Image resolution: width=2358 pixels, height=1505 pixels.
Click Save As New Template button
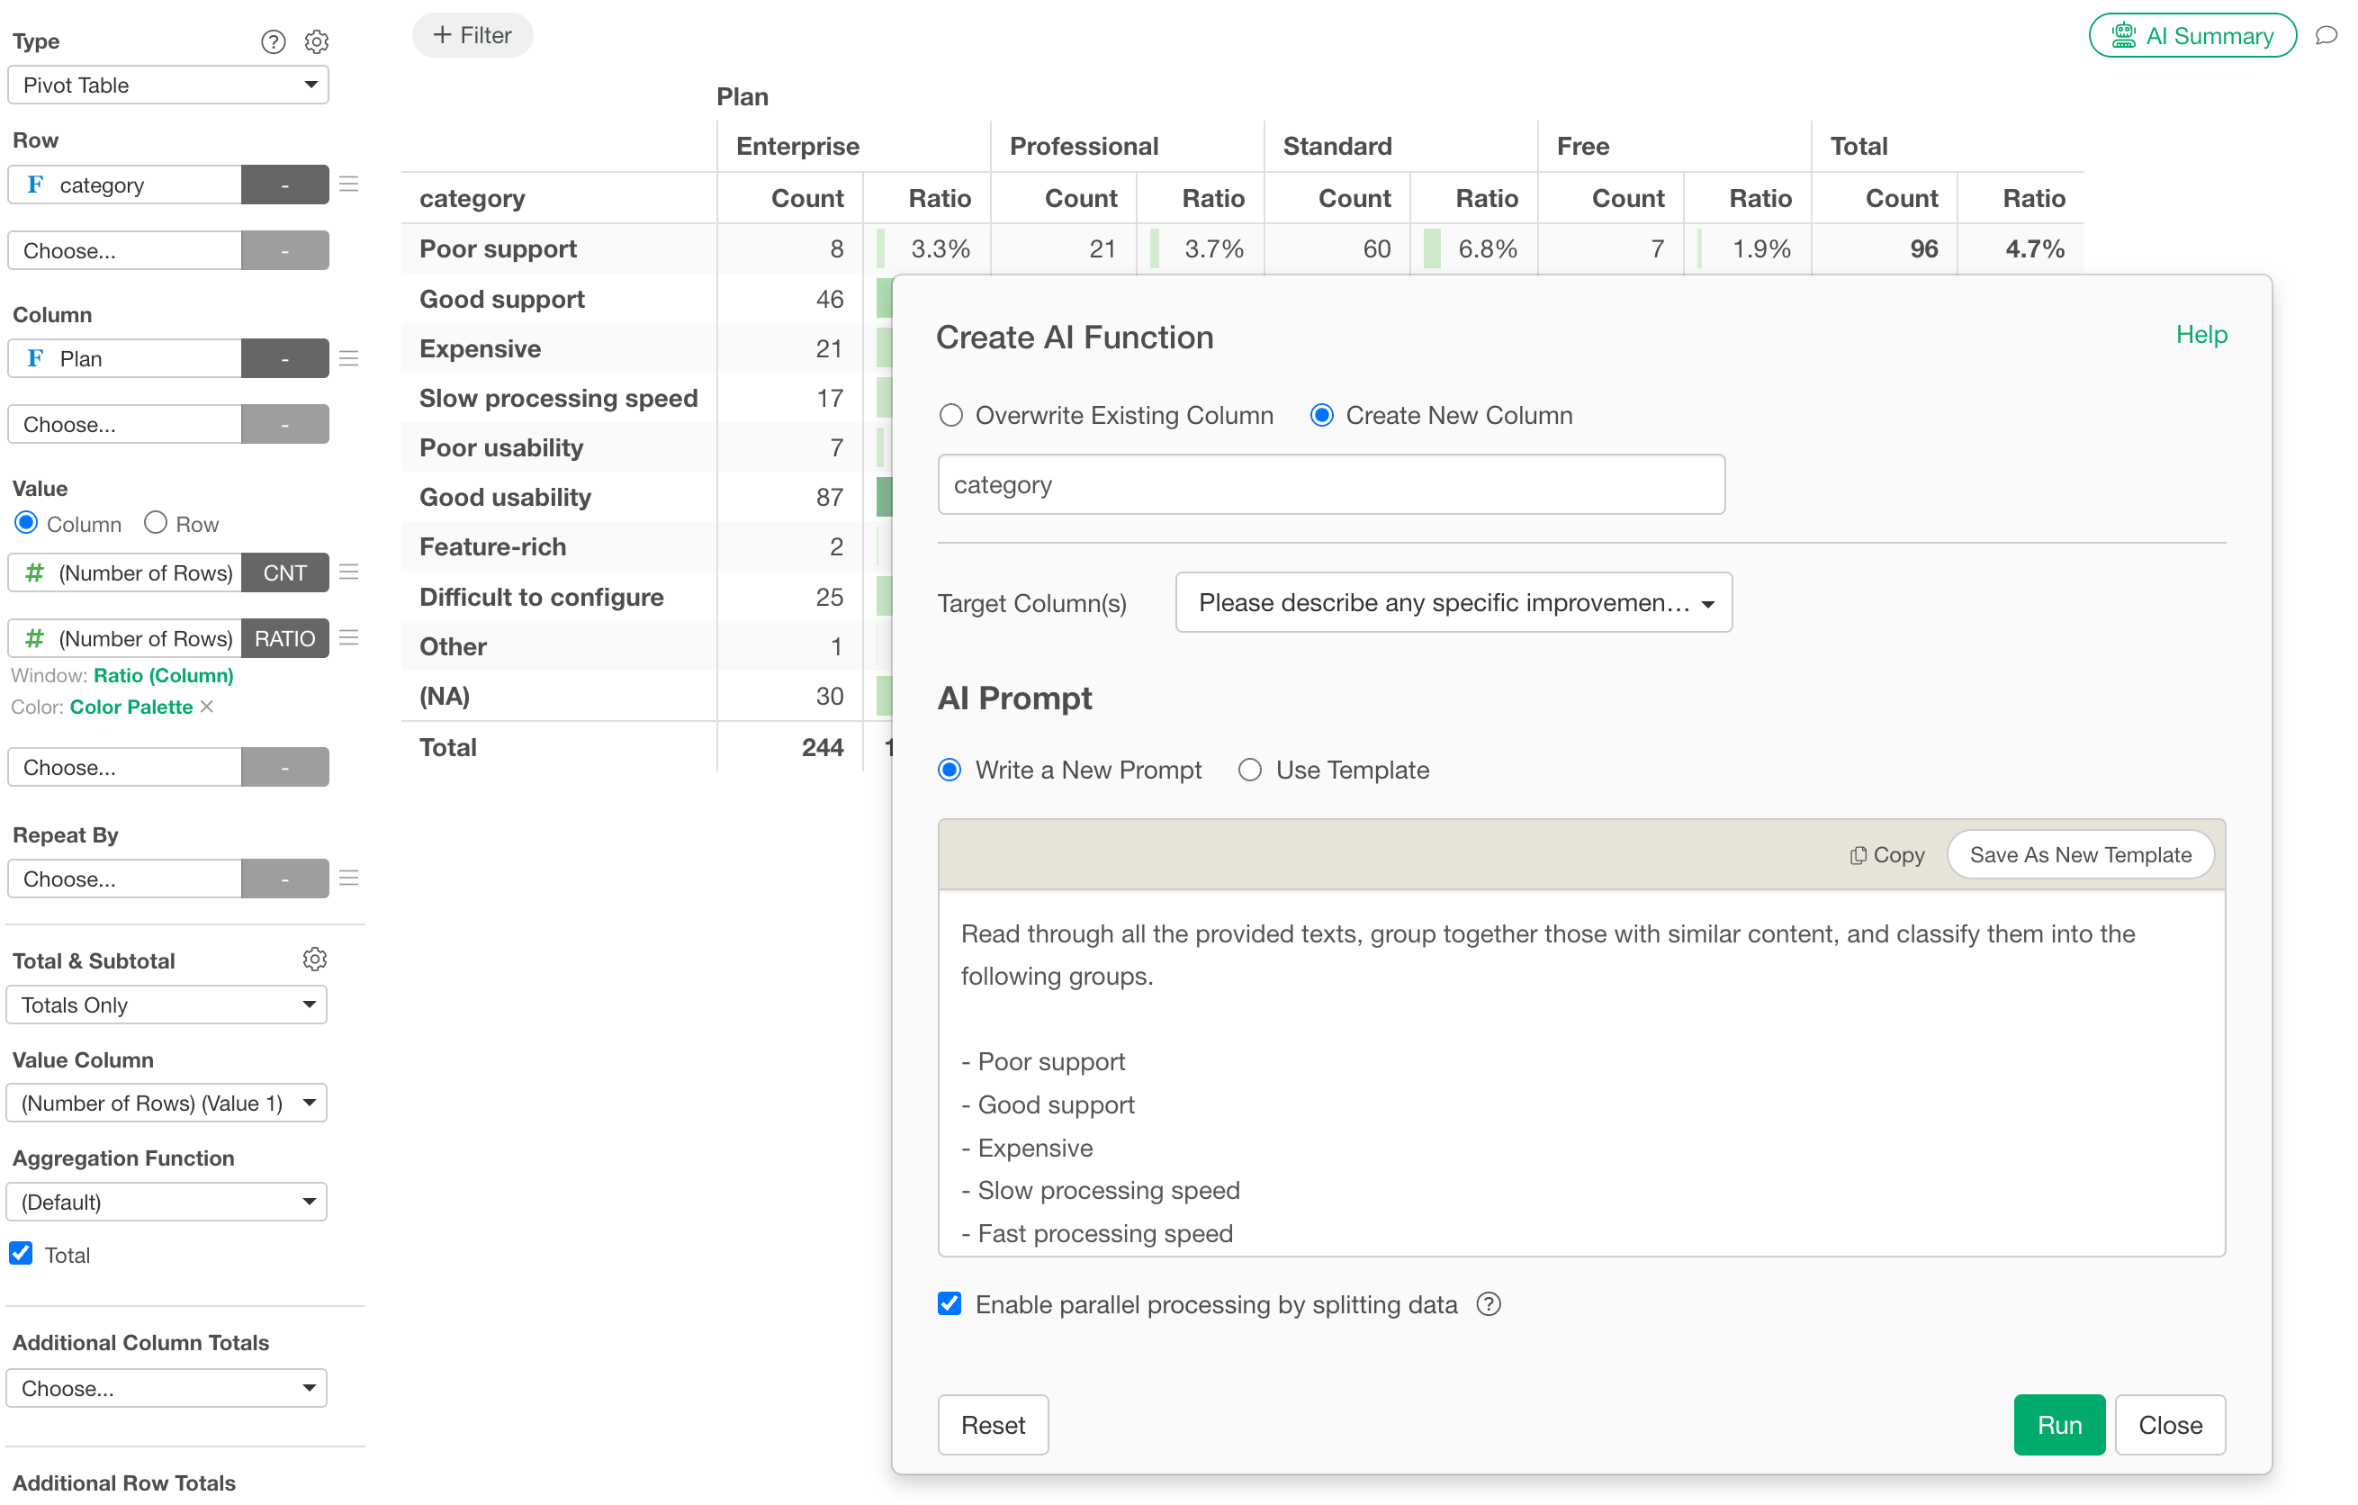[2081, 854]
